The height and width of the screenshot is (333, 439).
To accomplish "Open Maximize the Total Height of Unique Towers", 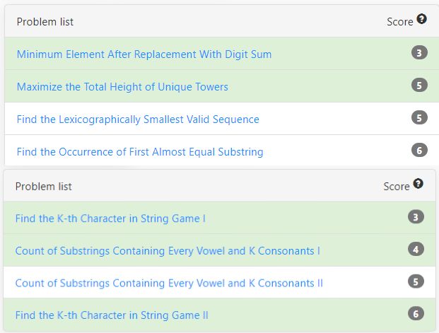I will pos(122,86).
